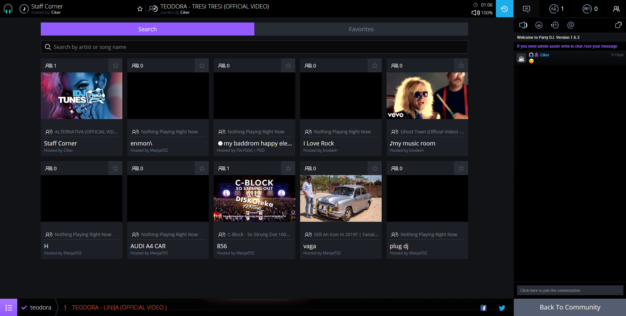This screenshot has width=626, height=316.
Task: Click next song TEODORA - LINIJA
Action: 119,307
